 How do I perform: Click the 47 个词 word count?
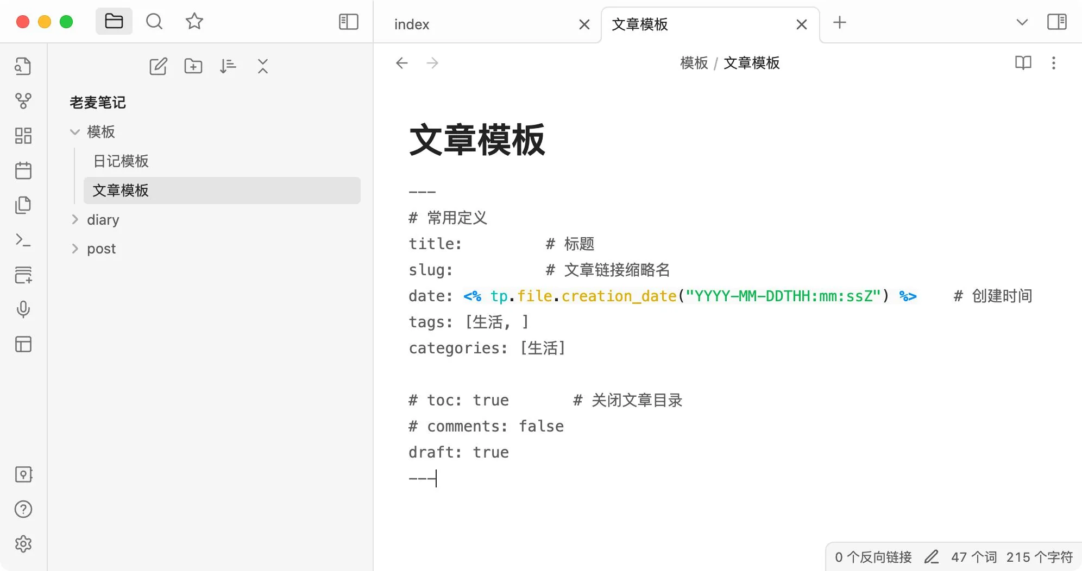[x=974, y=557]
